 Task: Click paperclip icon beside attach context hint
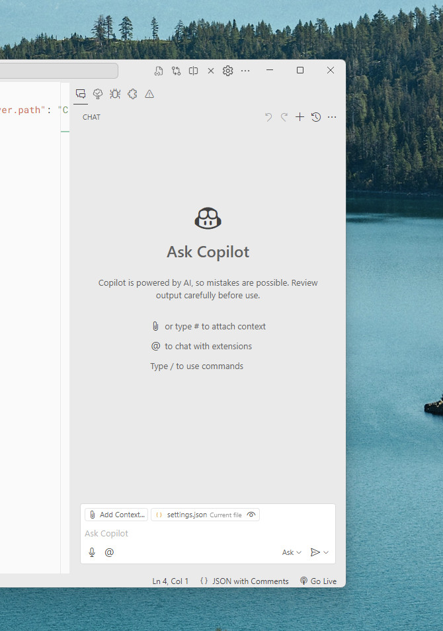click(x=155, y=326)
